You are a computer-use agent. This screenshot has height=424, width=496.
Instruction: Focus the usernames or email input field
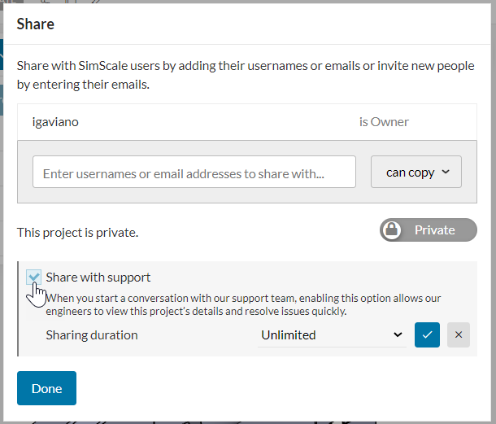click(x=194, y=173)
